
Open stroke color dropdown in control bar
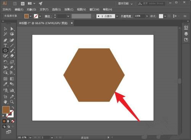40,16
